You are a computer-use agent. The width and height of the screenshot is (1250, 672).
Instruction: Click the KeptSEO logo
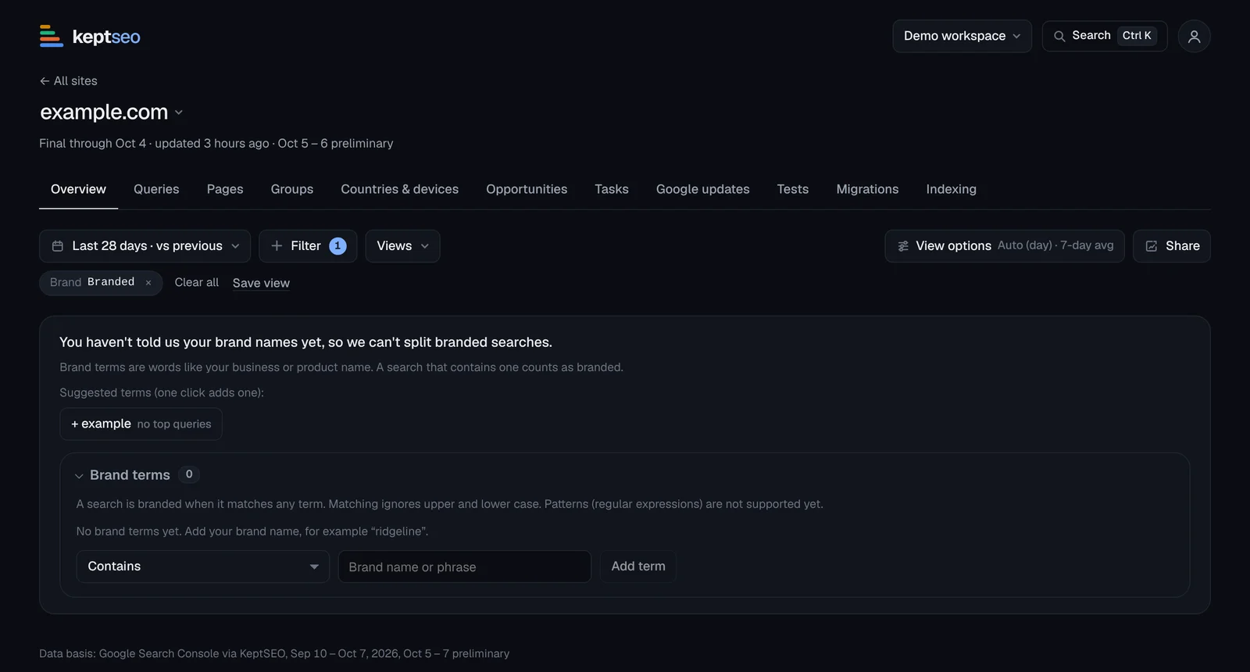(x=90, y=36)
